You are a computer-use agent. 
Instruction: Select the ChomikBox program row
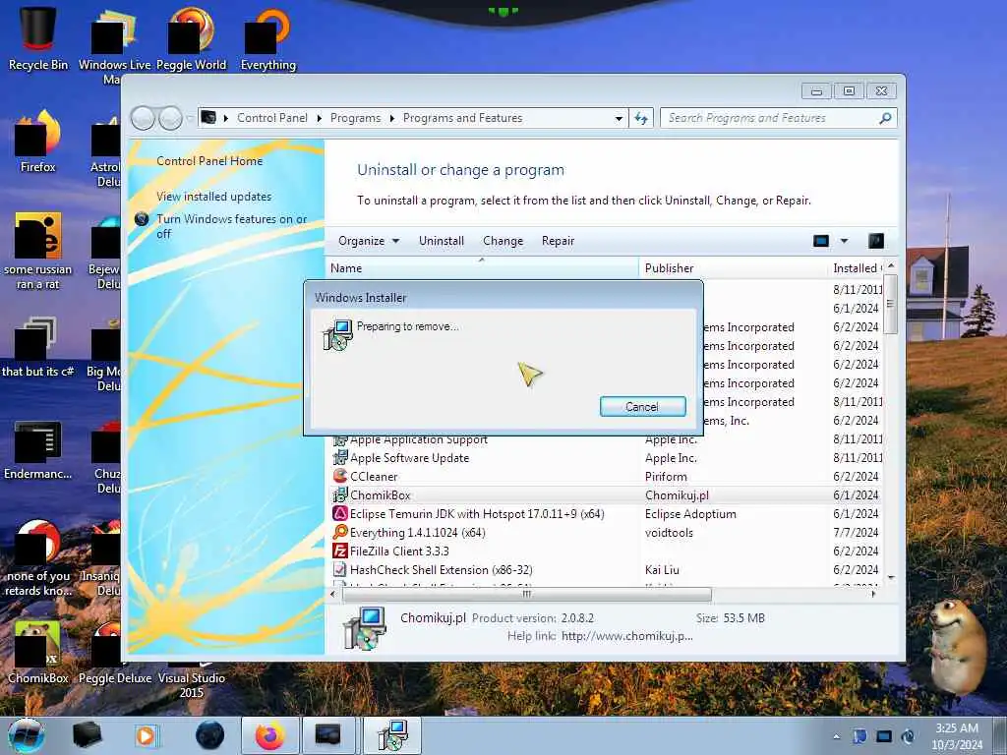(606, 495)
